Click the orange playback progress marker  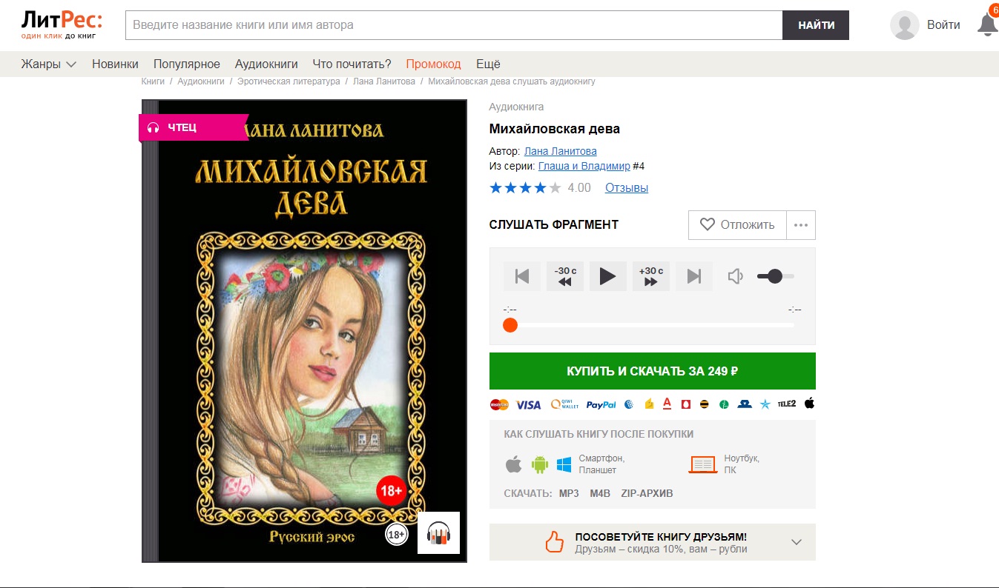(x=510, y=325)
